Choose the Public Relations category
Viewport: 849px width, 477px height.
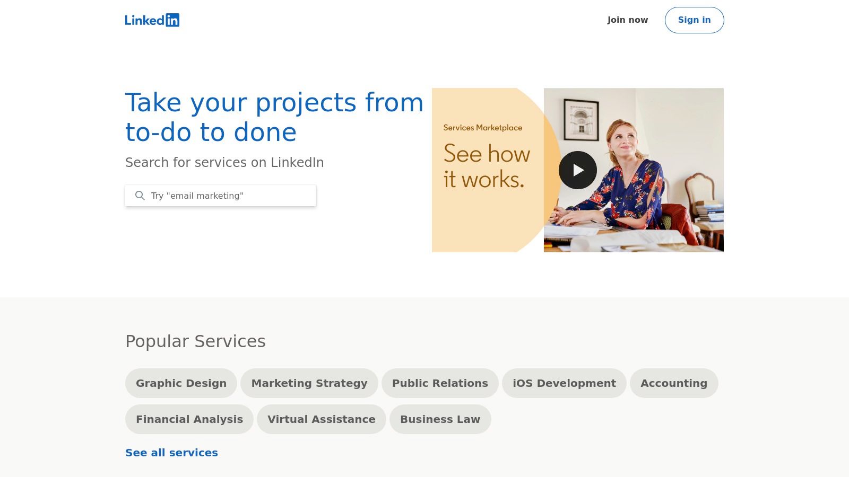439,383
